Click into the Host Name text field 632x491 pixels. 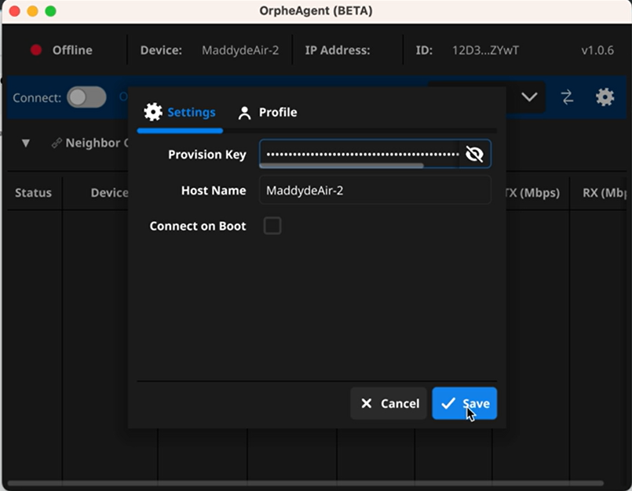click(374, 190)
